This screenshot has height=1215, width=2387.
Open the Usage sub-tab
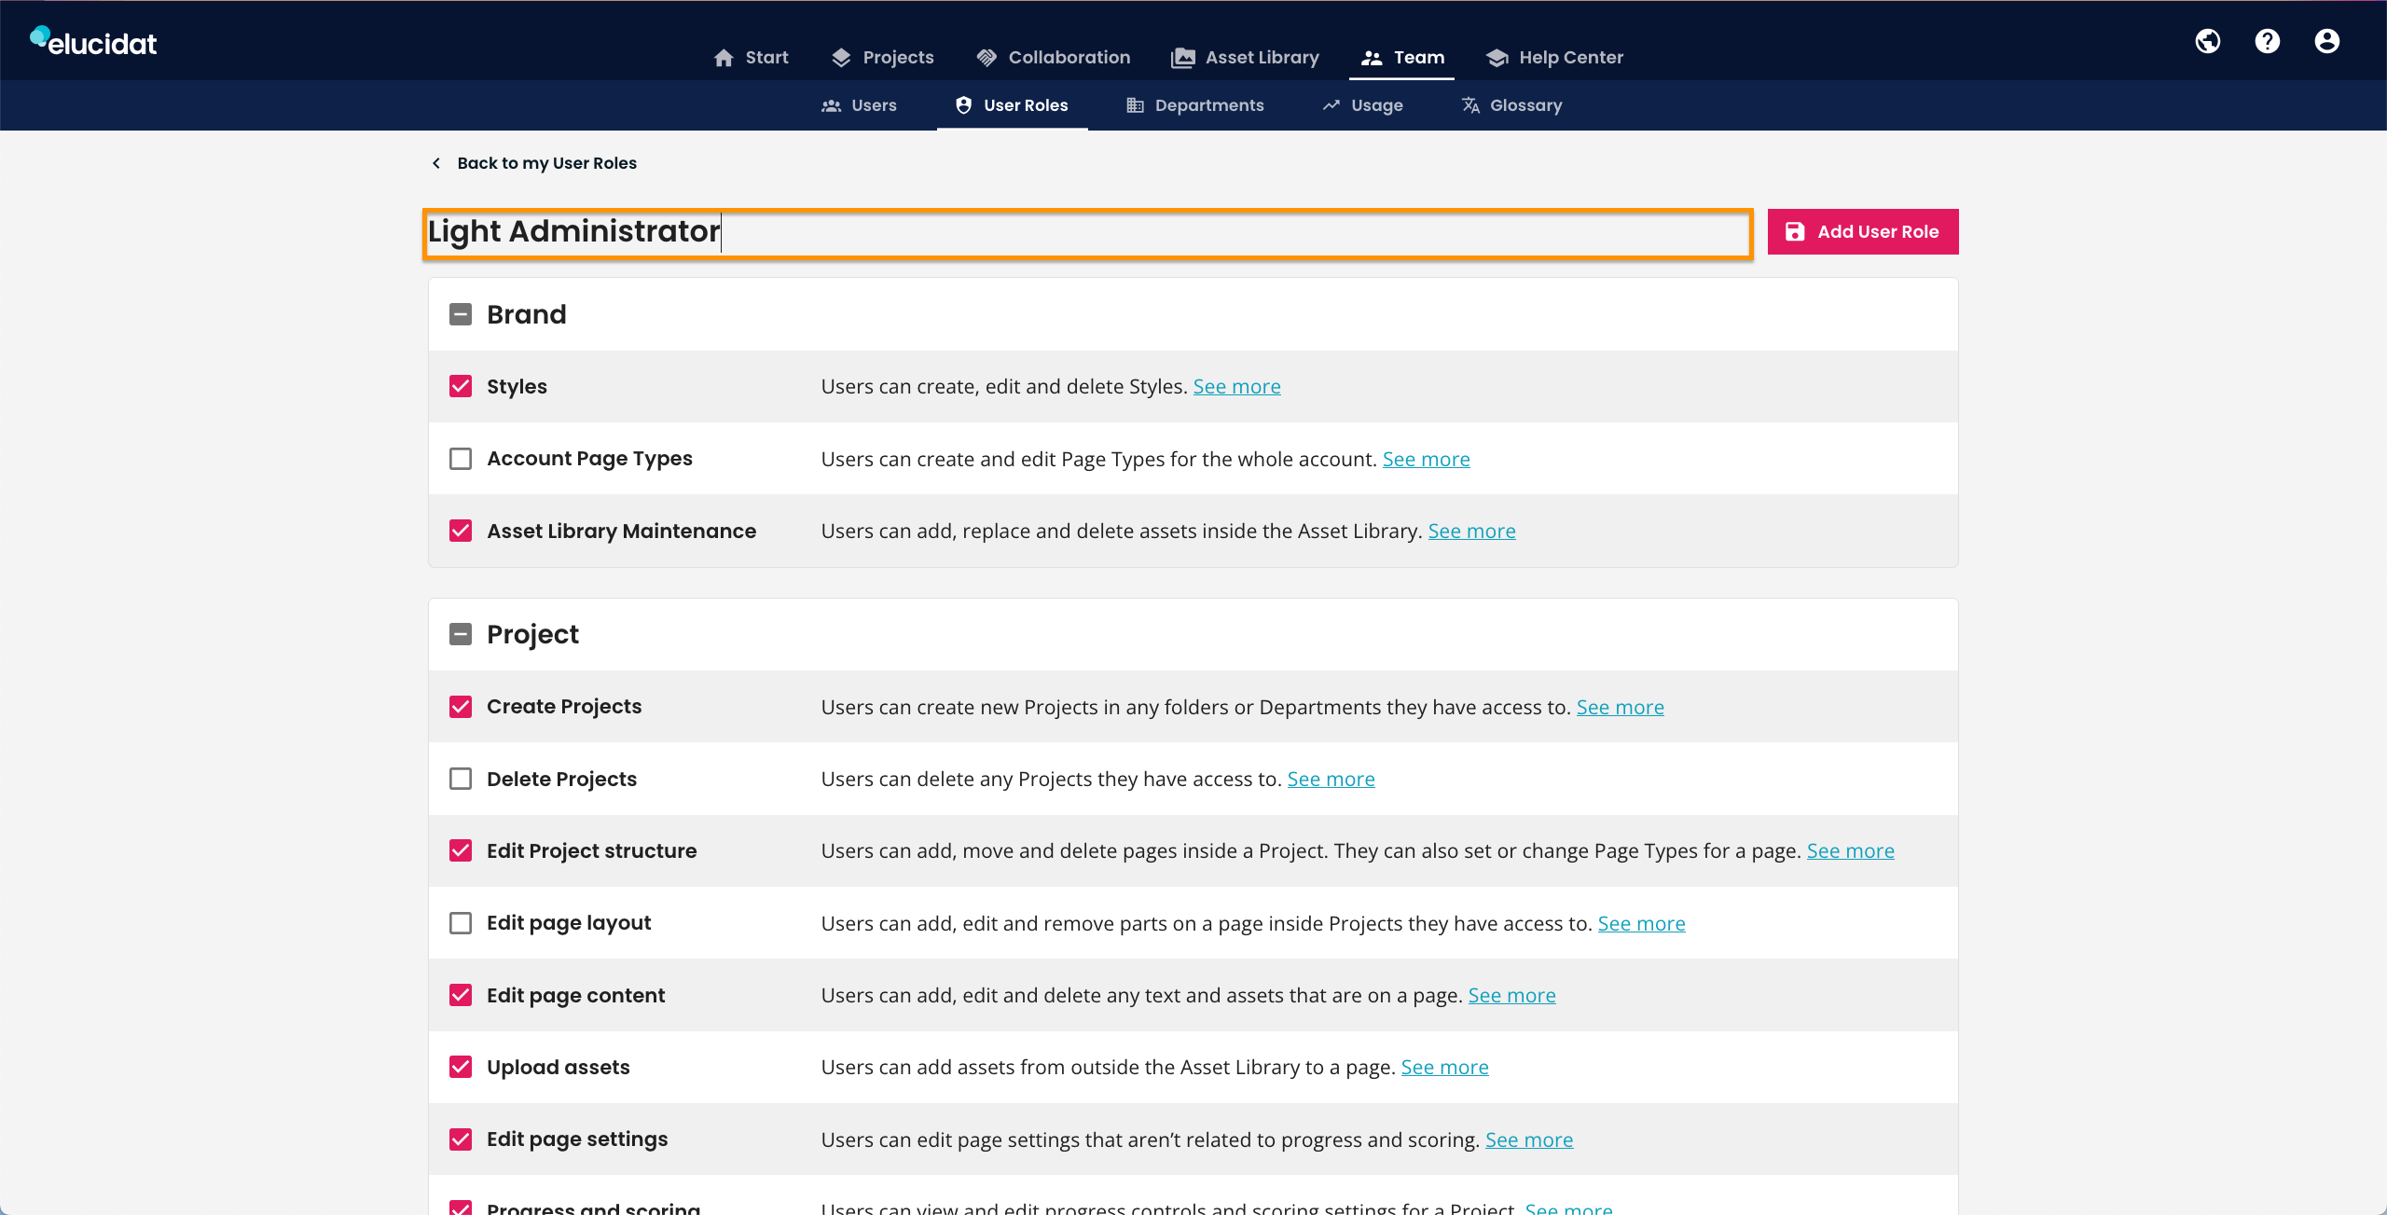tap(1362, 105)
